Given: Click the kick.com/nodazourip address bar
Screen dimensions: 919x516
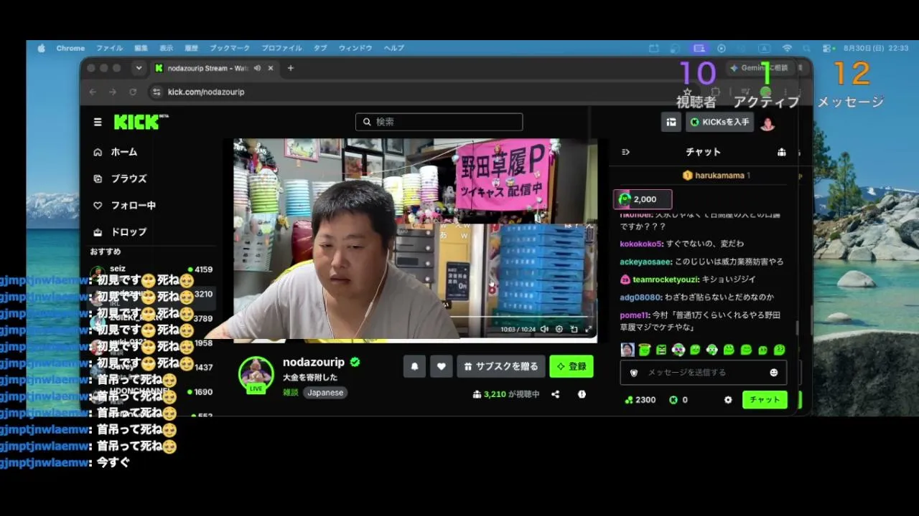Looking at the screenshot, I should 206,92.
